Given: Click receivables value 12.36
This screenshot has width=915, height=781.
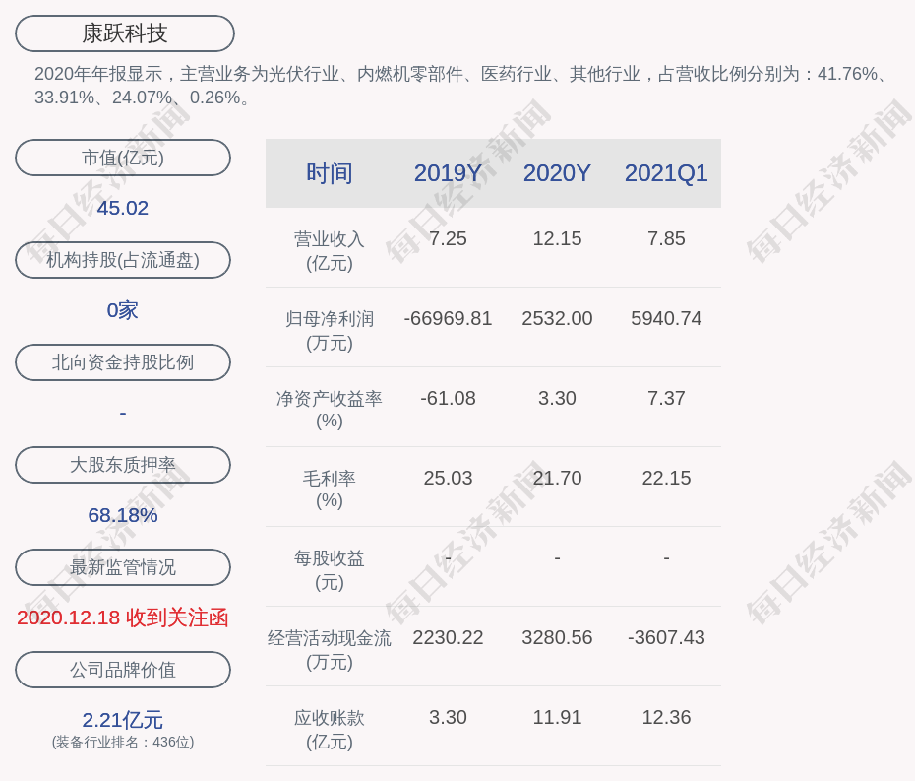Looking at the screenshot, I should pyautogui.click(x=666, y=717).
